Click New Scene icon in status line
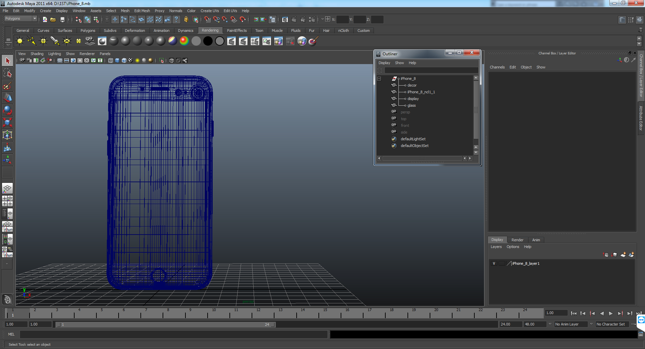This screenshot has height=349, width=645. [45, 19]
